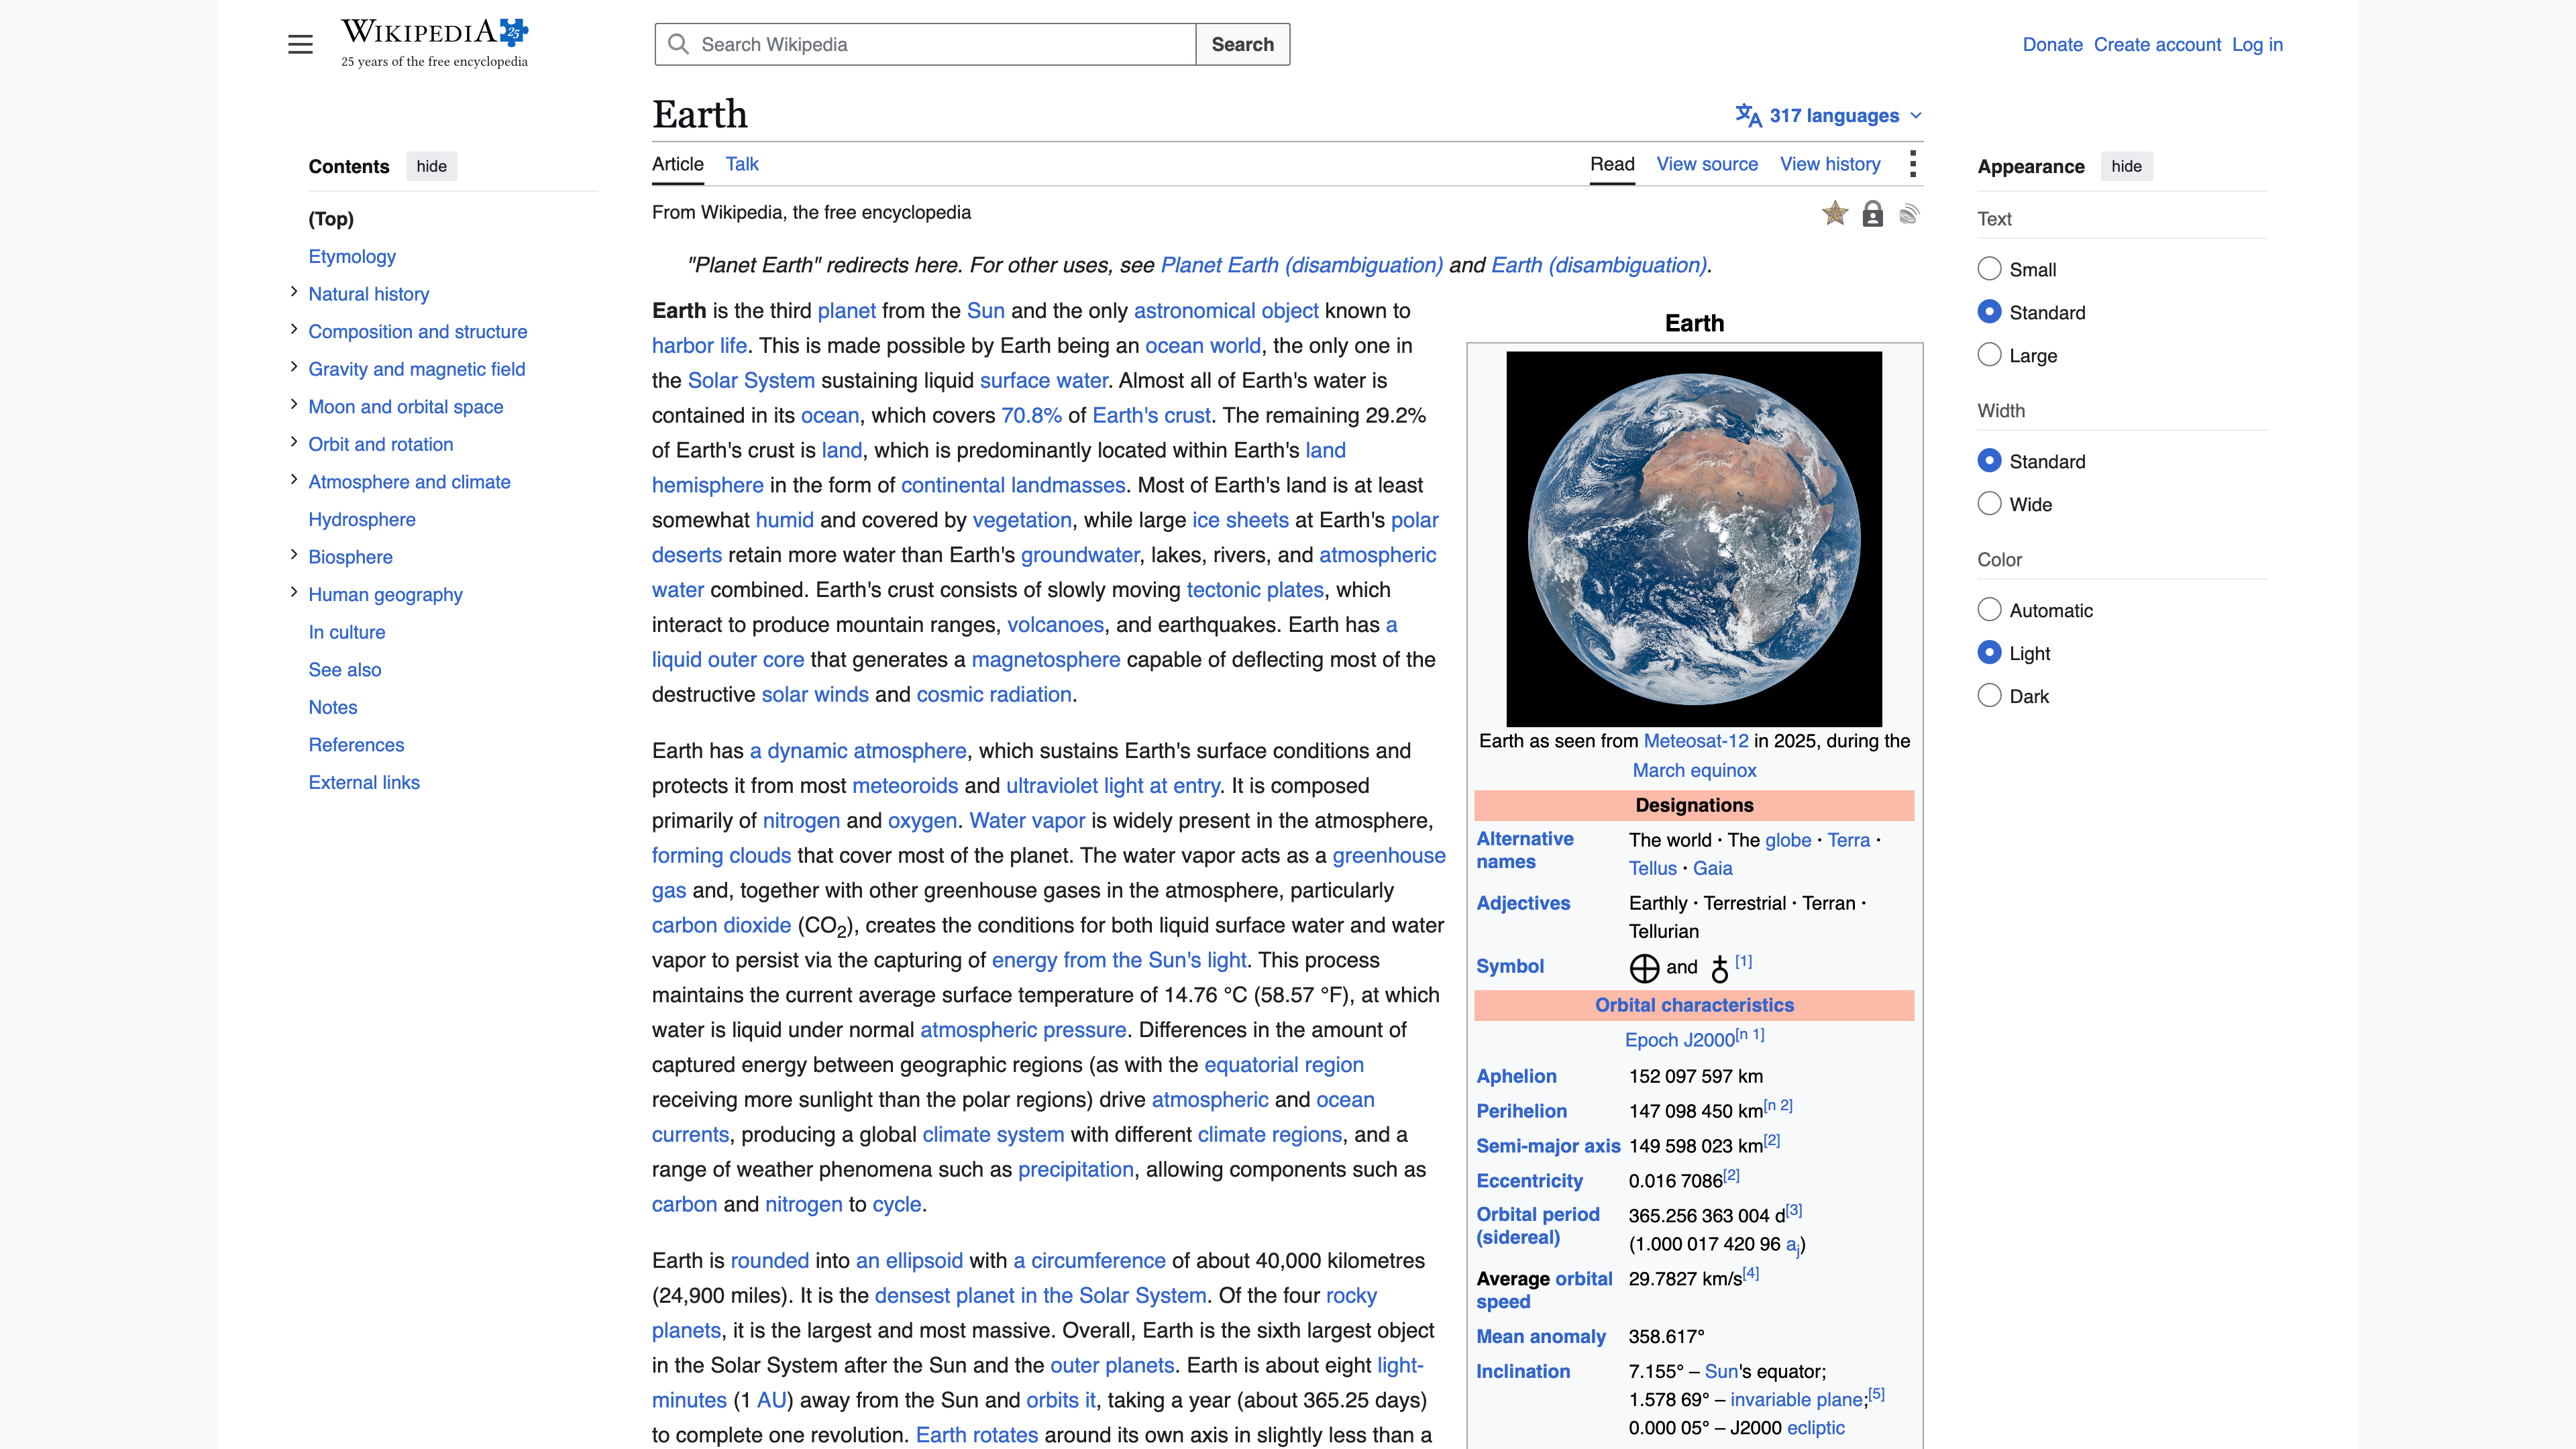Expand Orbit and rotation section

pos(294,442)
